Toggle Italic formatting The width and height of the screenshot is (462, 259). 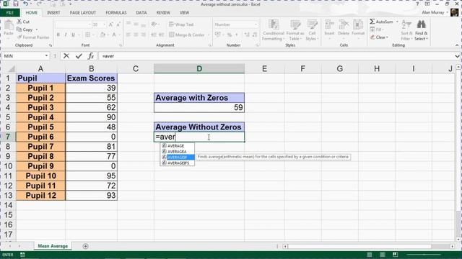pyautogui.click(x=66, y=35)
